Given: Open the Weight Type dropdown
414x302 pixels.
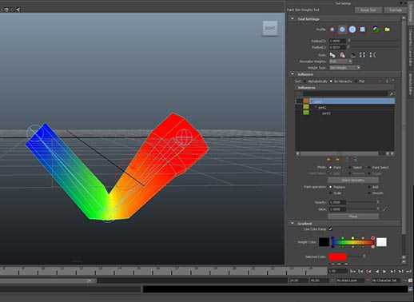Looking at the screenshot, I should 344,68.
